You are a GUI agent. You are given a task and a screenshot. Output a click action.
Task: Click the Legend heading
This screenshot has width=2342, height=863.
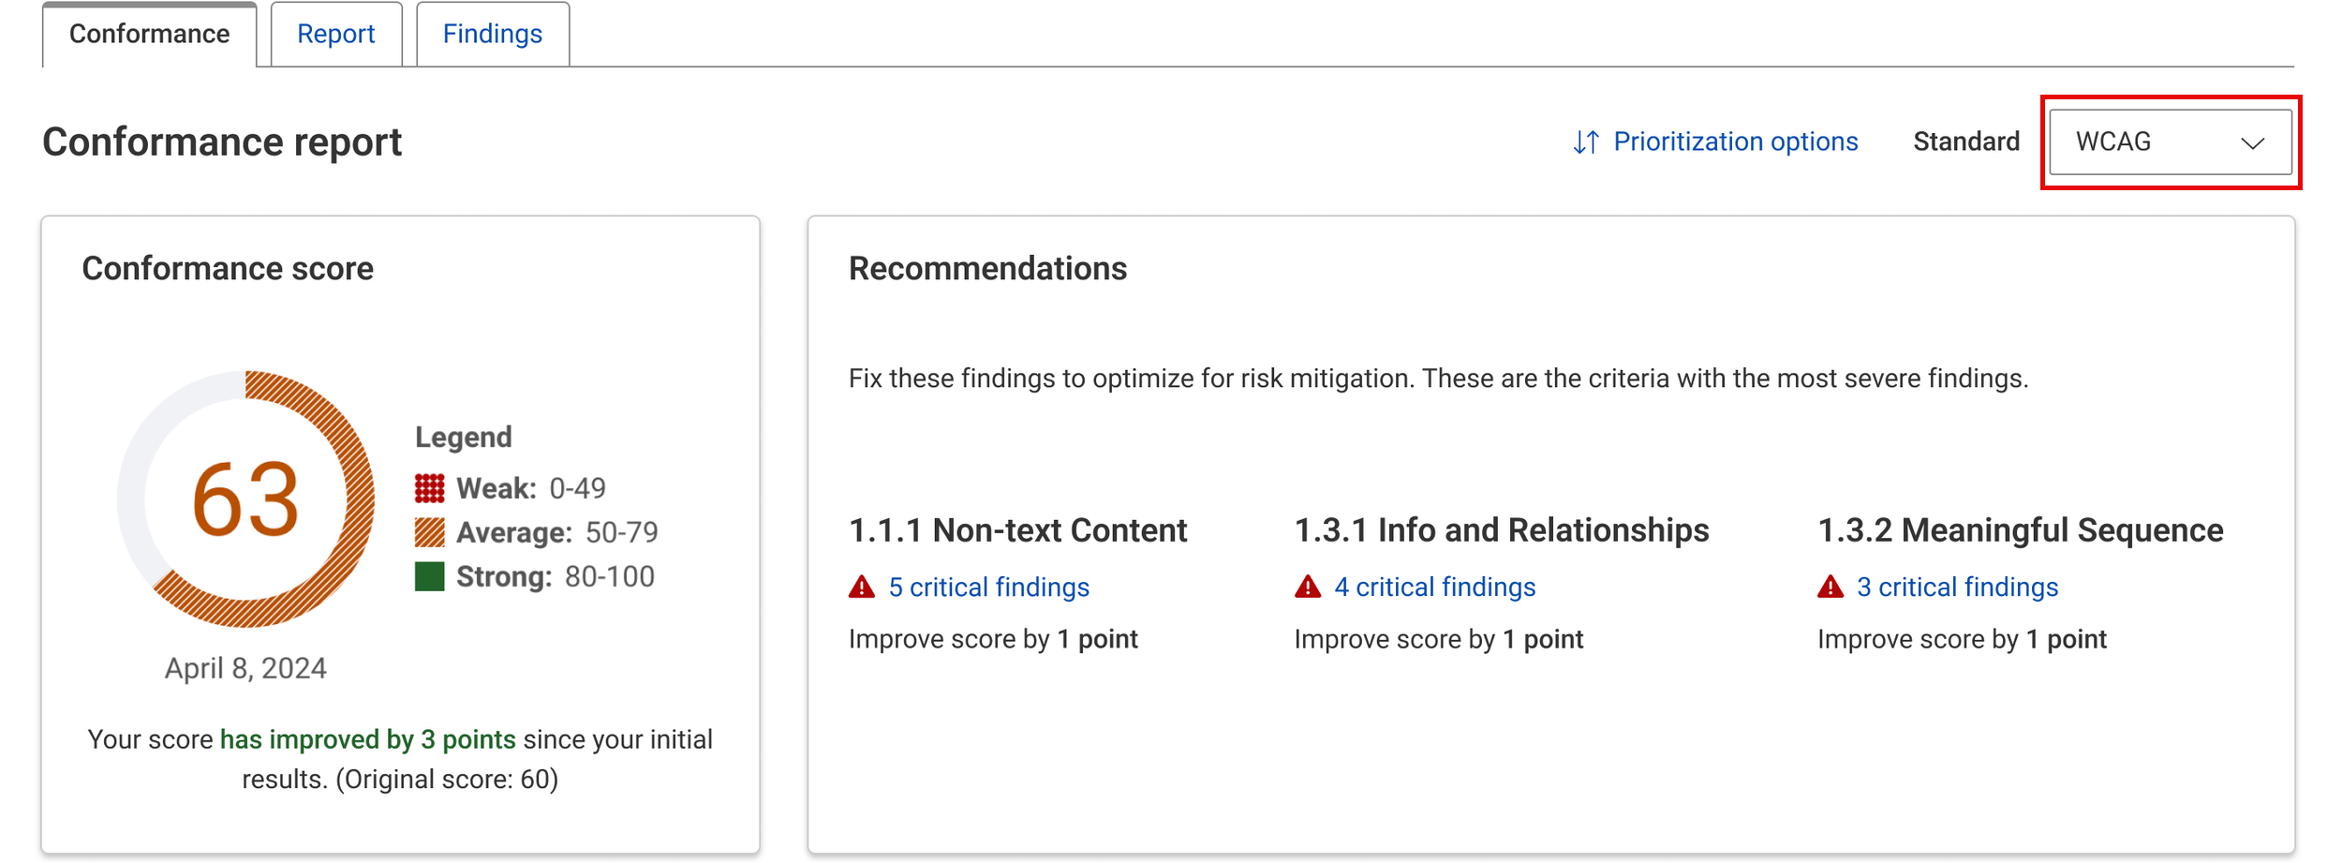pyautogui.click(x=464, y=437)
